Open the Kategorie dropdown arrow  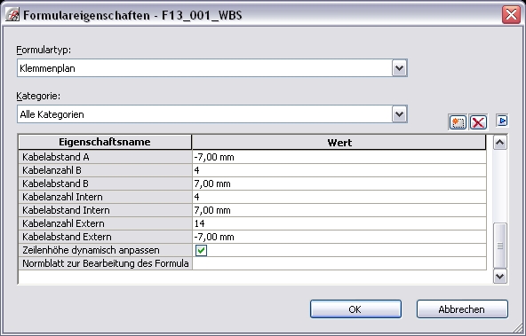tap(399, 114)
